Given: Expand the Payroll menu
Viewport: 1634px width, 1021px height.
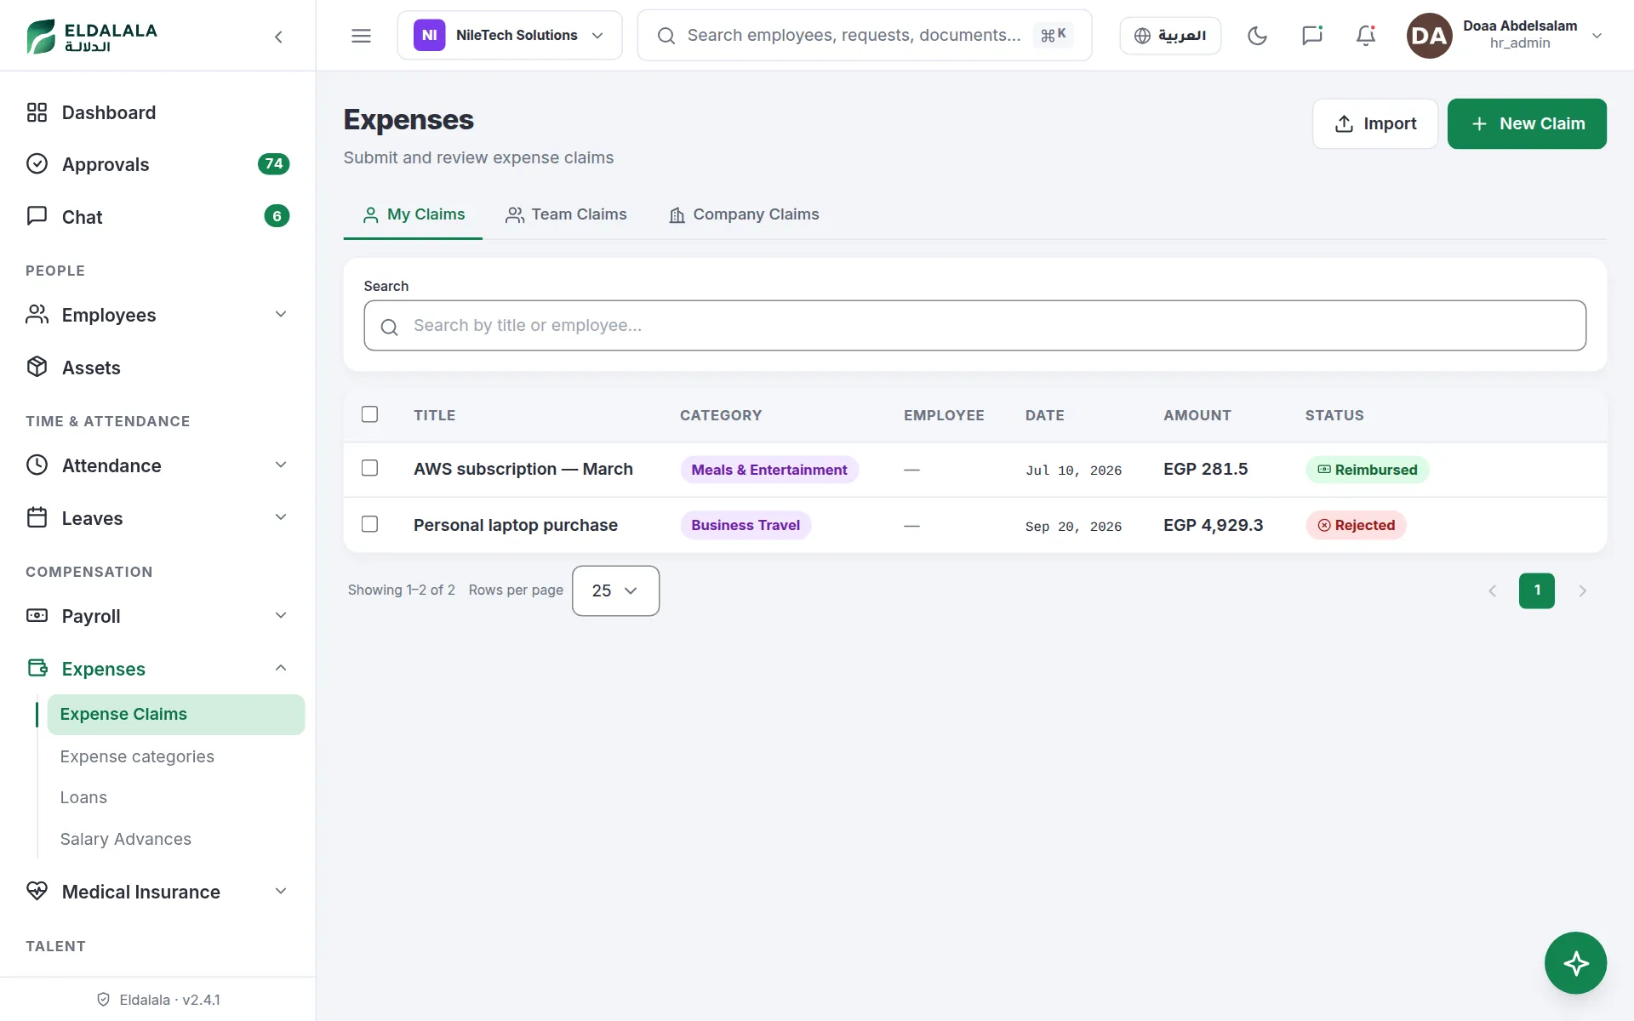Looking at the screenshot, I should (157, 616).
